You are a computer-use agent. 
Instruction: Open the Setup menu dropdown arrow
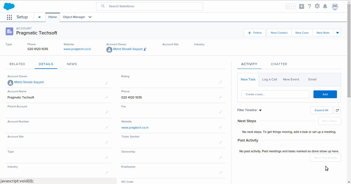point(39,17)
